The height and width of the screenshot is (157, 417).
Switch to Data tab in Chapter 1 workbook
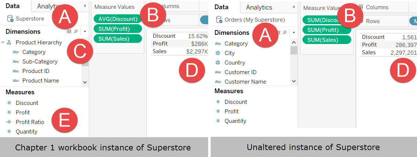[12, 6]
